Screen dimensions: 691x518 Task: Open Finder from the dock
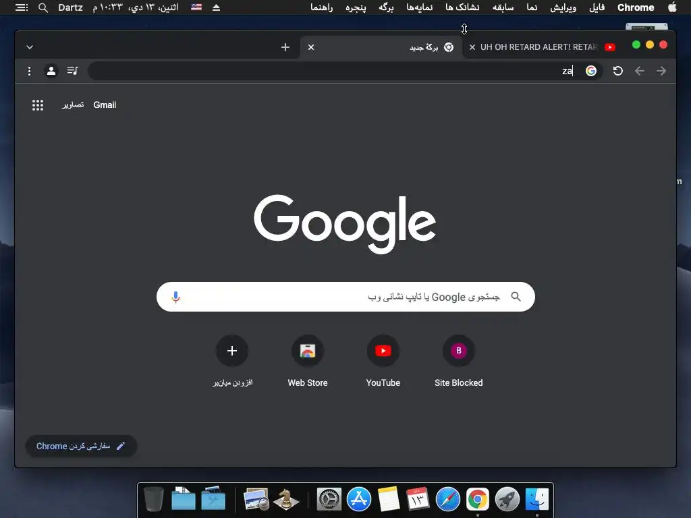pos(536,499)
